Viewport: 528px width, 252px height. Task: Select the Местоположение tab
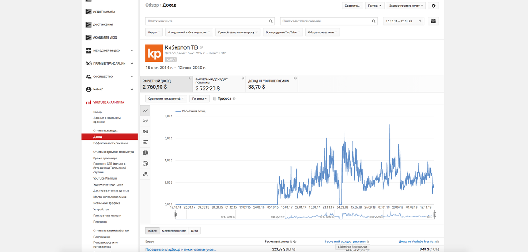click(174, 230)
